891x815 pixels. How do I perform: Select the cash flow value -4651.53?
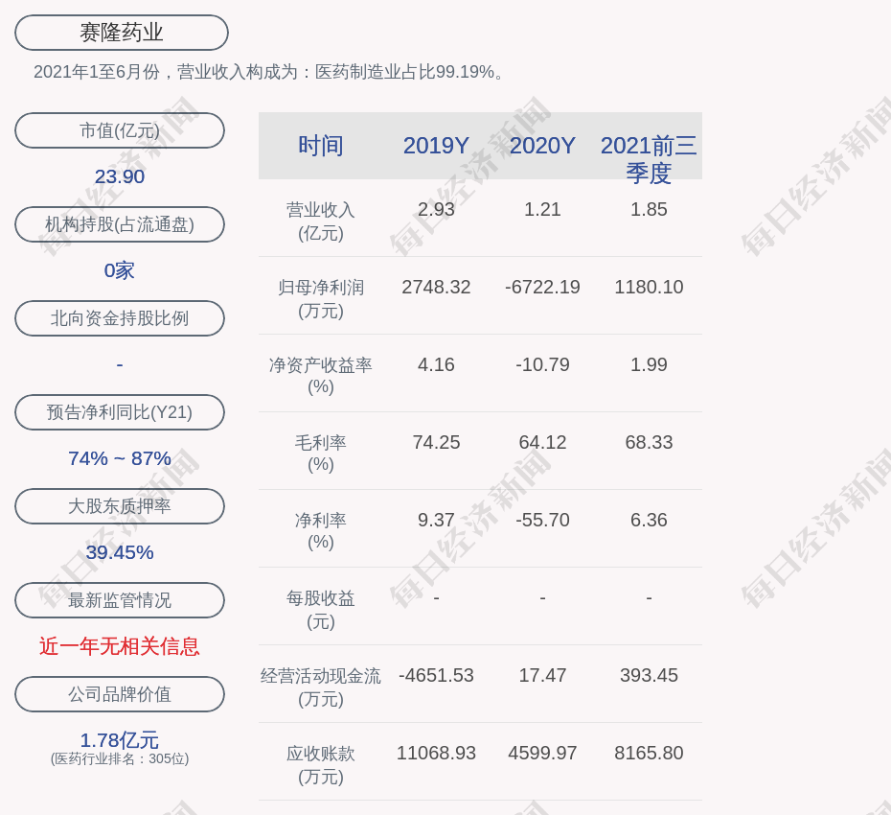point(437,675)
